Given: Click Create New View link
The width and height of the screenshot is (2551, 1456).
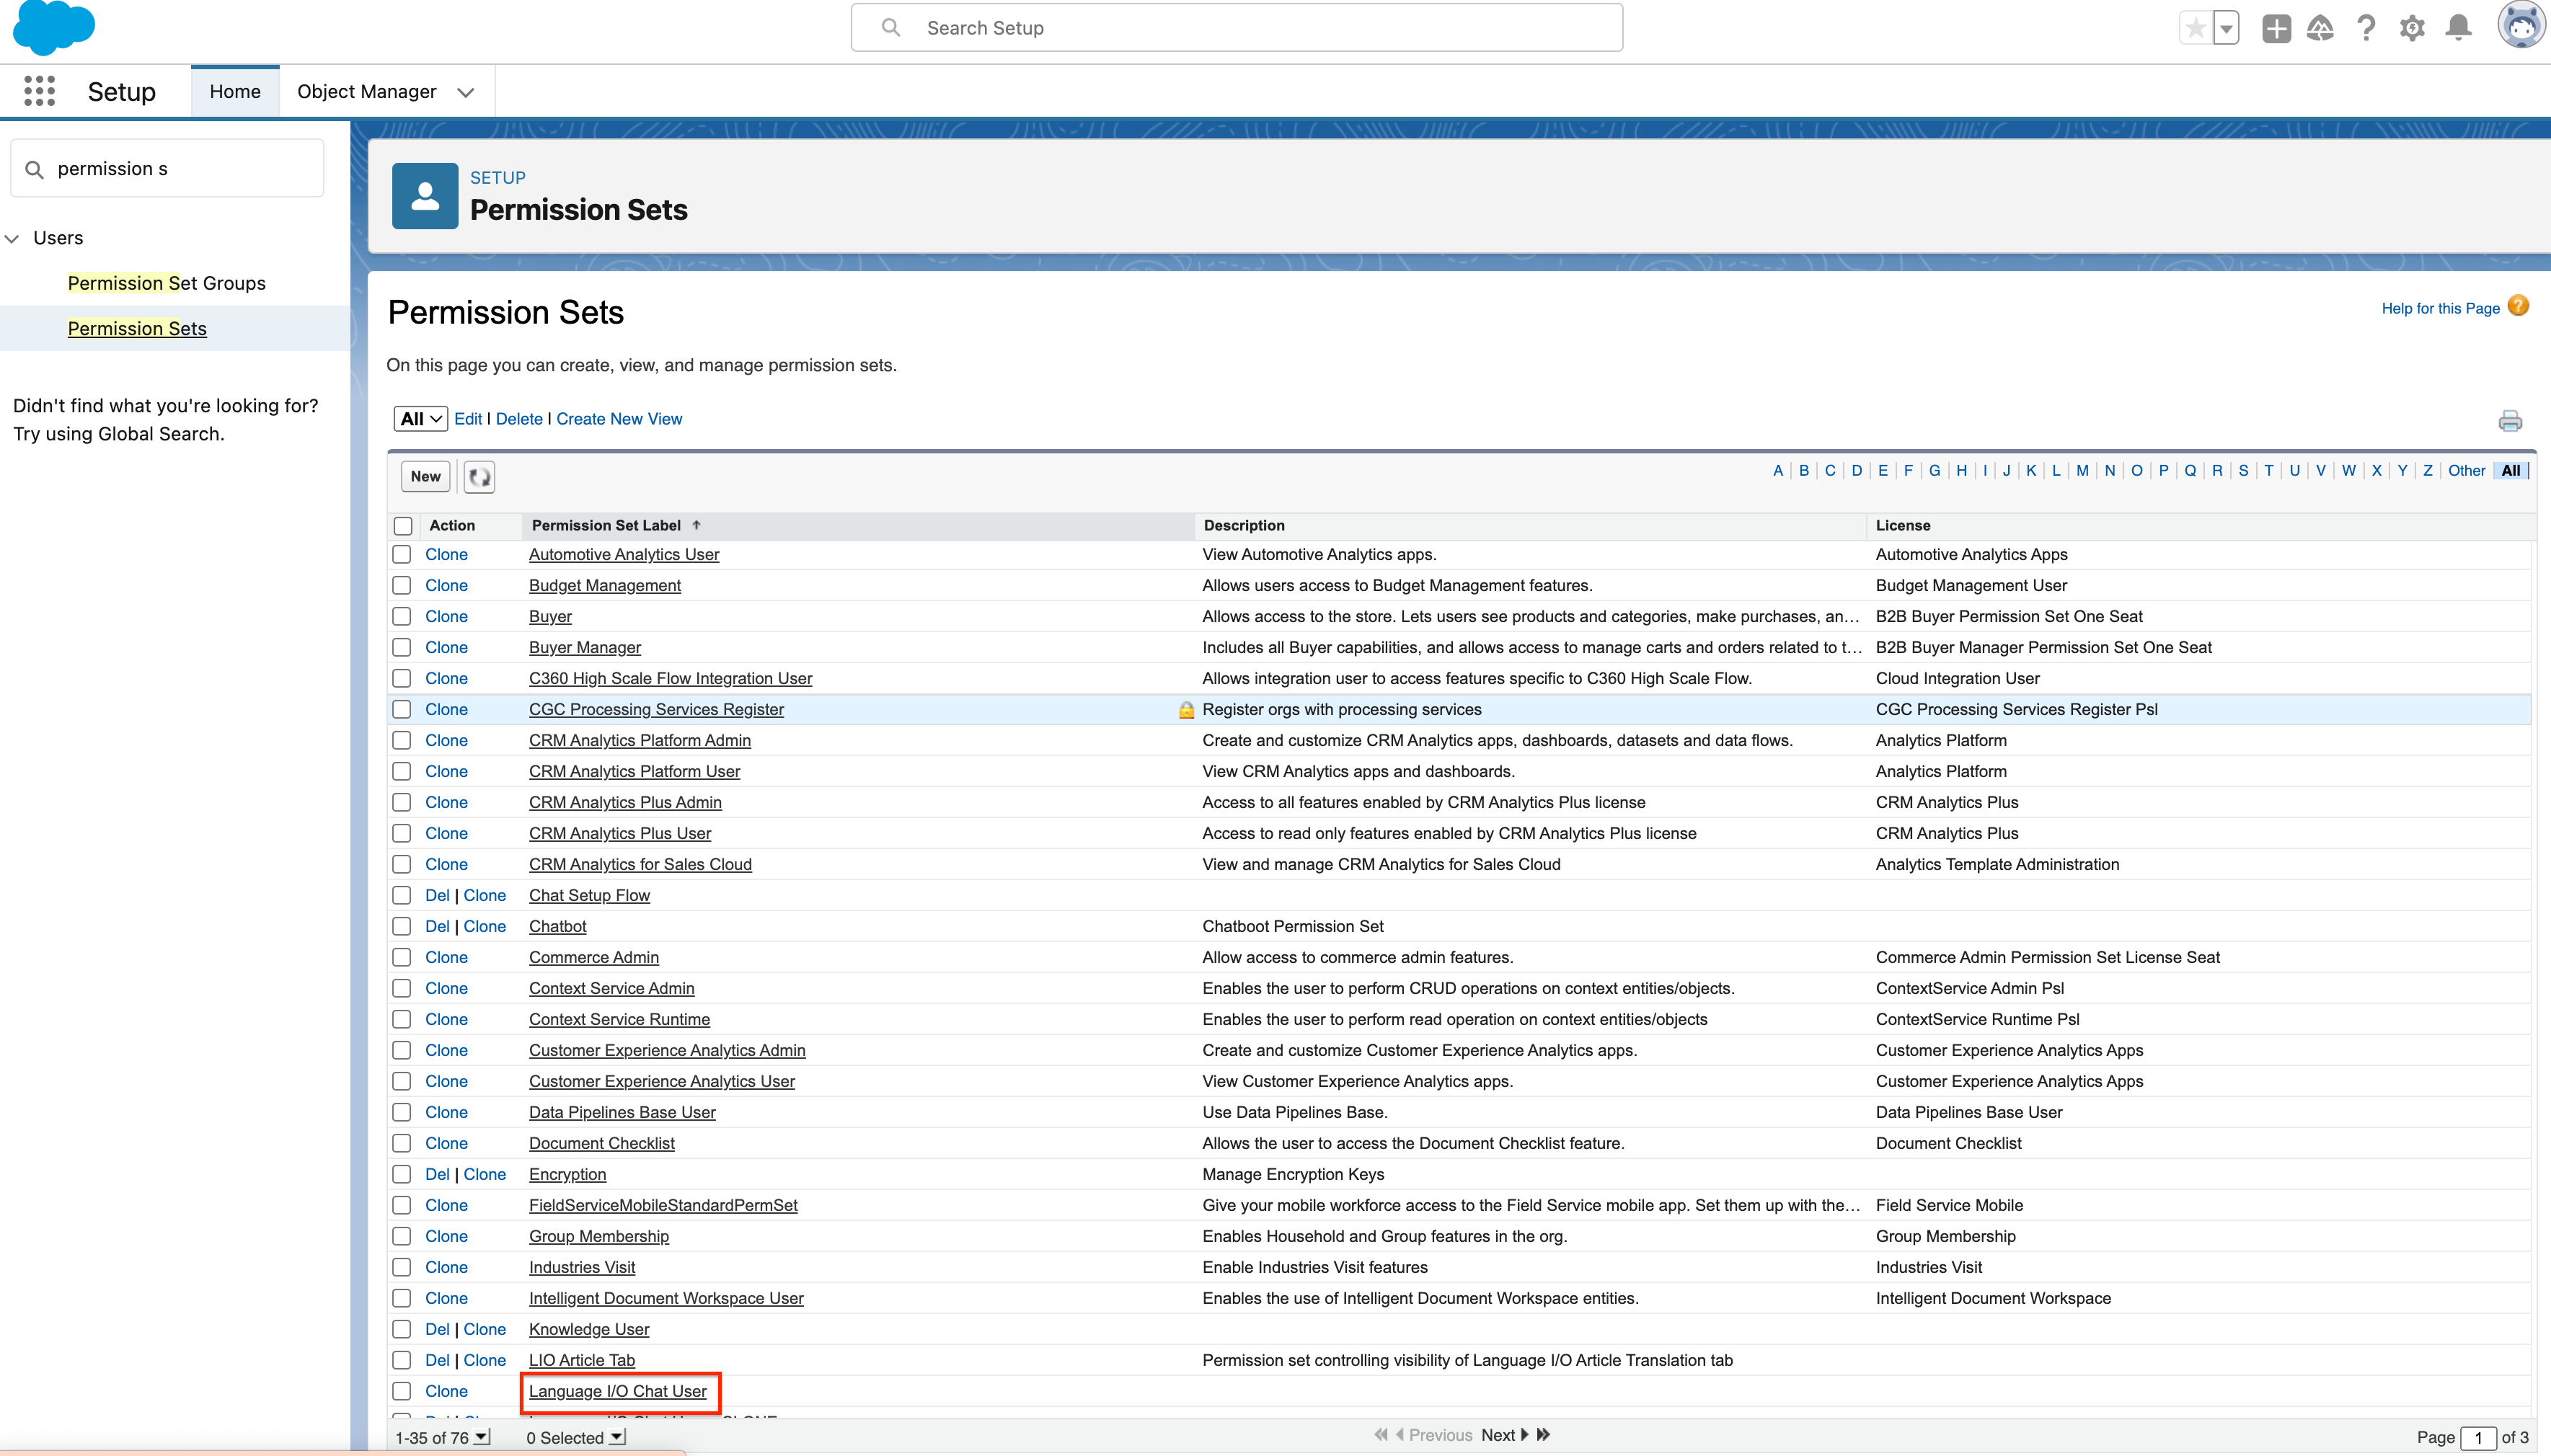Looking at the screenshot, I should (x=619, y=419).
